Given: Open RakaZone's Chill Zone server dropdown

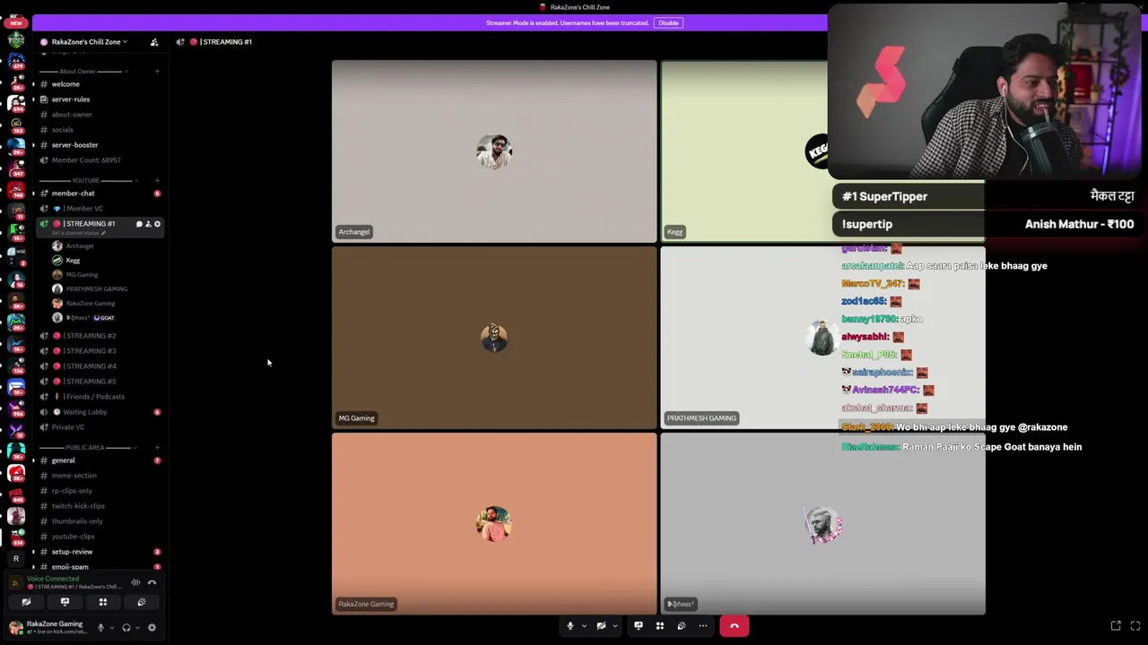Looking at the screenshot, I should [89, 42].
